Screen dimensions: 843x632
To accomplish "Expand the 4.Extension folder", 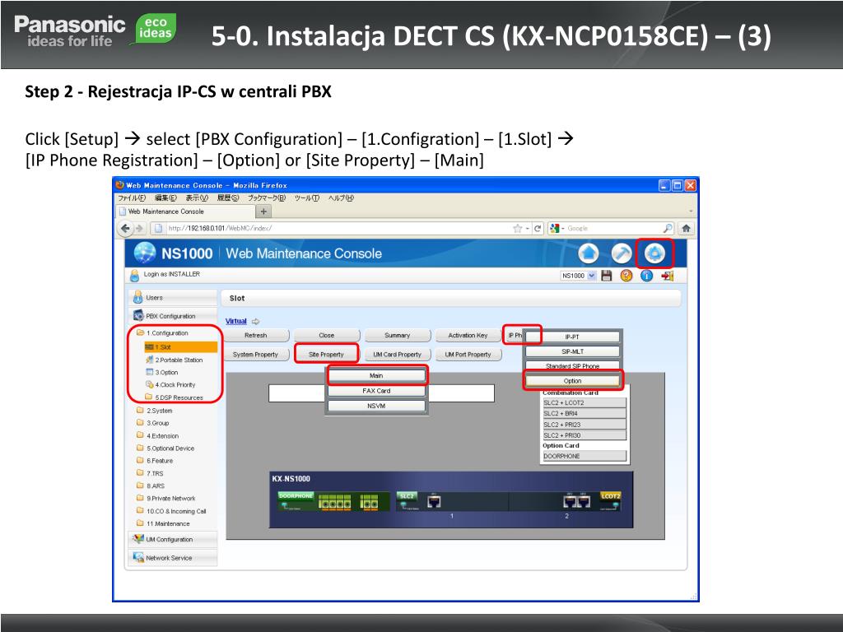I will click(157, 436).
